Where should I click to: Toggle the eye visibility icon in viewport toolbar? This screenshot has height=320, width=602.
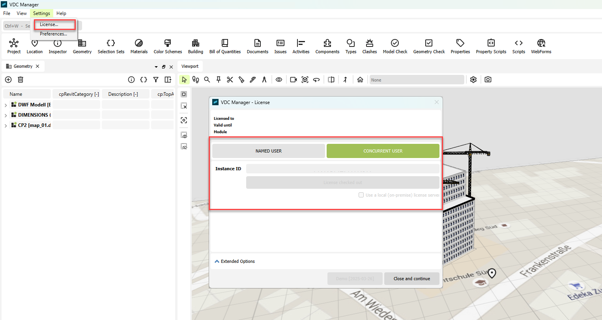pos(279,80)
